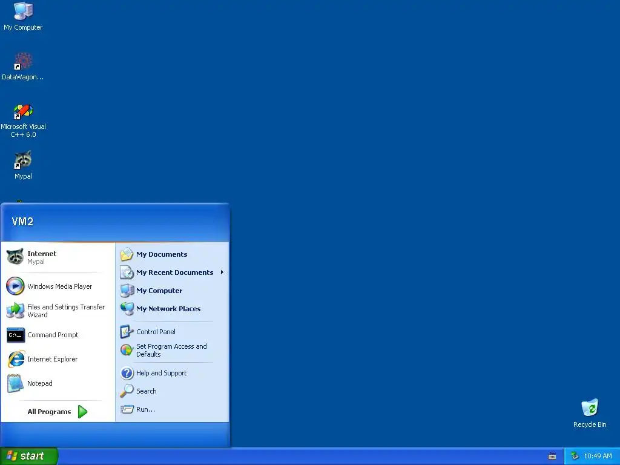The image size is (620, 465).
Task: Click the My Network Places icon
Action: pos(127,308)
